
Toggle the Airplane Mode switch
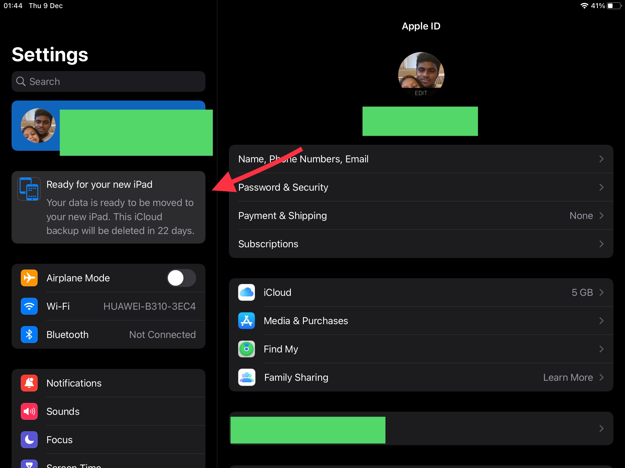click(x=181, y=278)
